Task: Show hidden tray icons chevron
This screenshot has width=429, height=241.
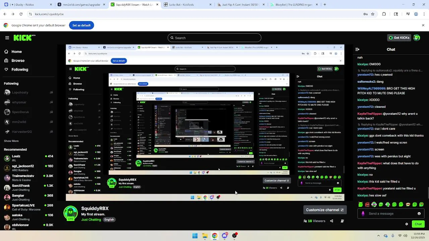Action: click(378, 236)
